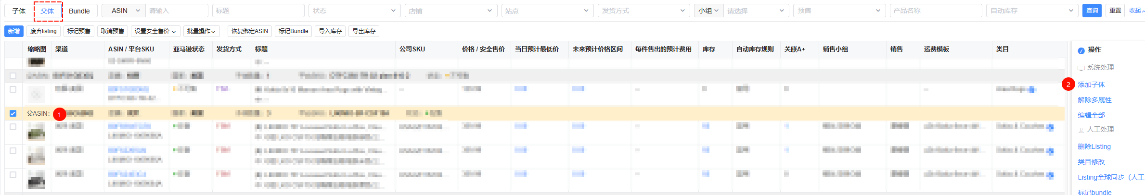Click the 产品名称 input field
1145x195 pixels.
coord(935,11)
